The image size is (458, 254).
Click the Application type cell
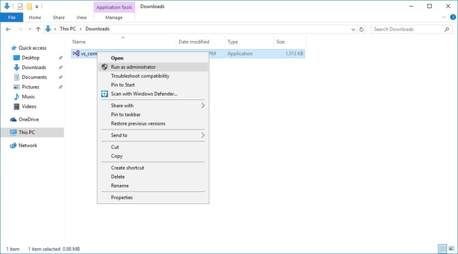click(x=240, y=54)
